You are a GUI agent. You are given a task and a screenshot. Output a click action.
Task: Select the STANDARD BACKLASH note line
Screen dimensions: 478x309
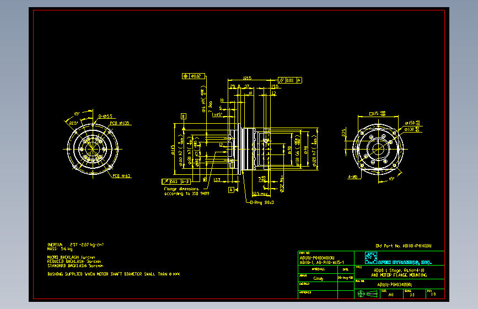tap(76, 266)
